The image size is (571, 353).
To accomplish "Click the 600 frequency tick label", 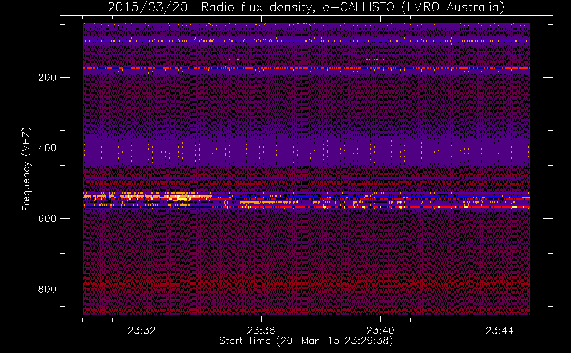I will click(x=47, y=219).
